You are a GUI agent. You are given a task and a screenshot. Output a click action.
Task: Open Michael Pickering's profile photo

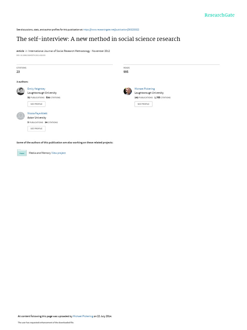click(127, 91)
